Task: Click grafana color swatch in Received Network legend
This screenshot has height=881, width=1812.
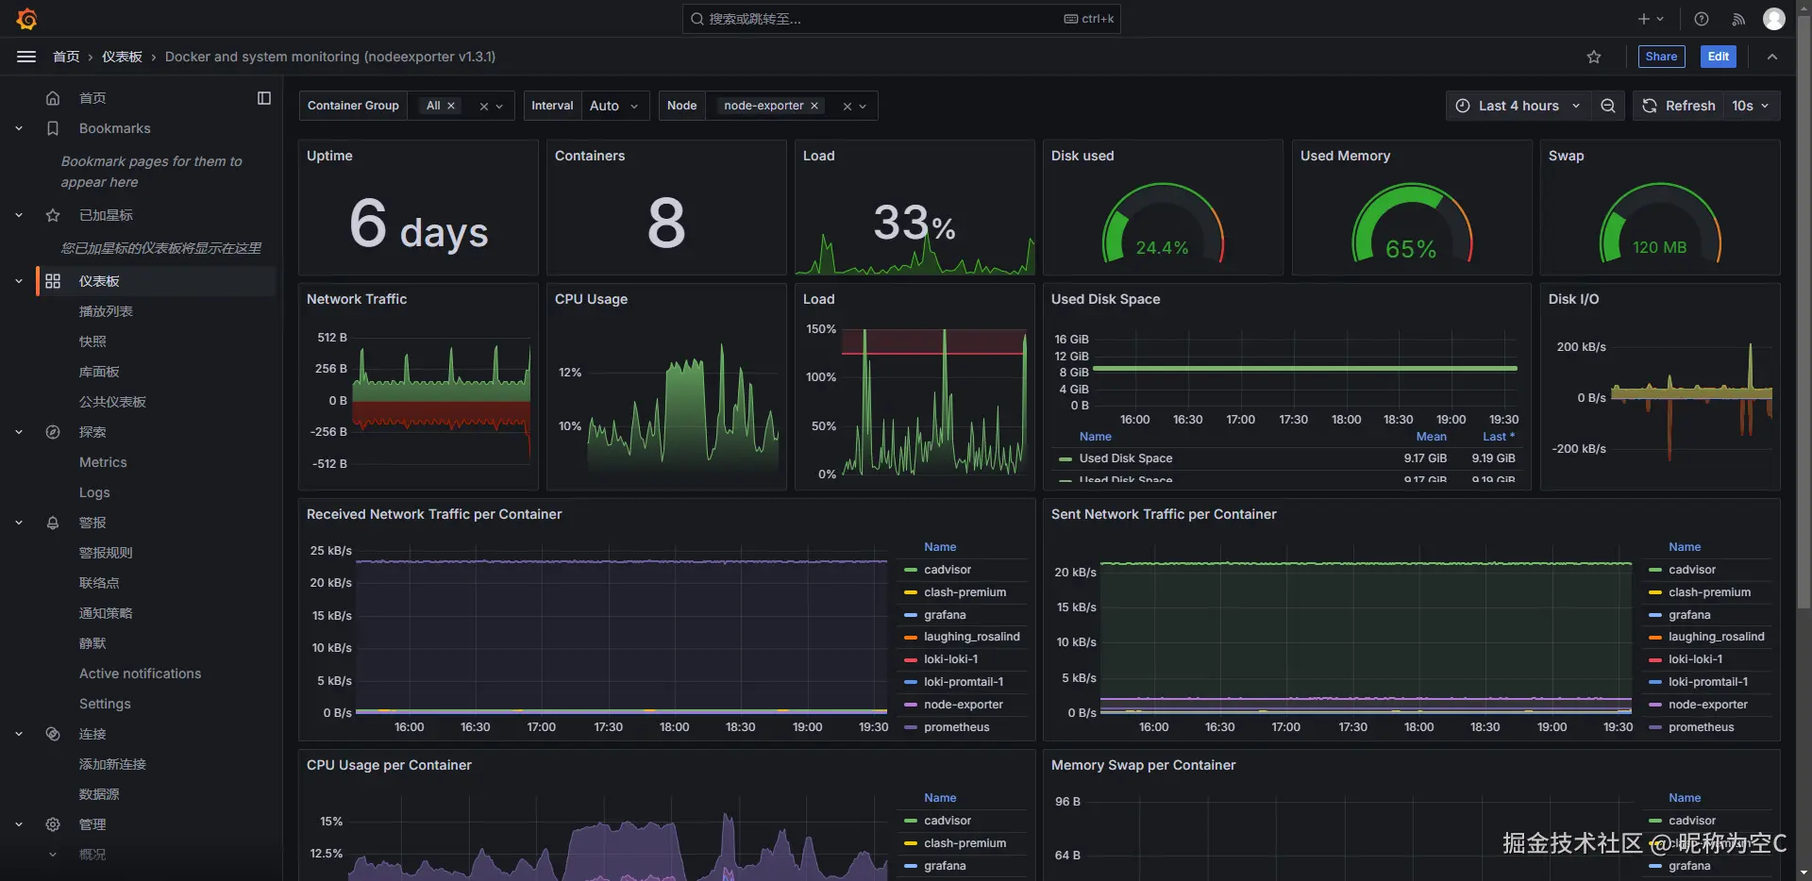Action: [x=911, y=615]
